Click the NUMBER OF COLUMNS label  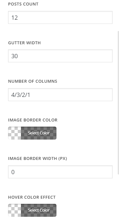33,81
